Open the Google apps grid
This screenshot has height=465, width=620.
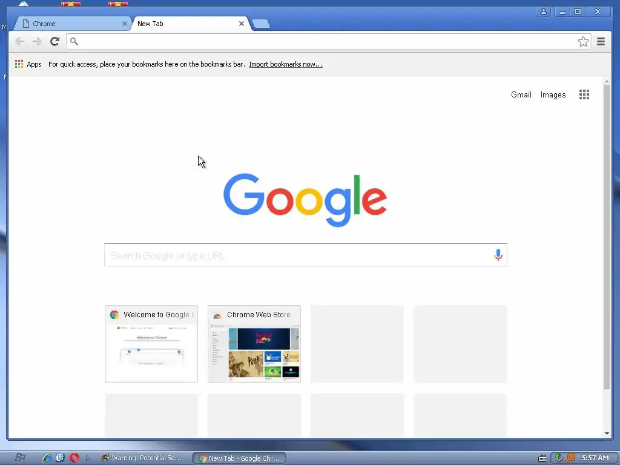click(584, 94)
